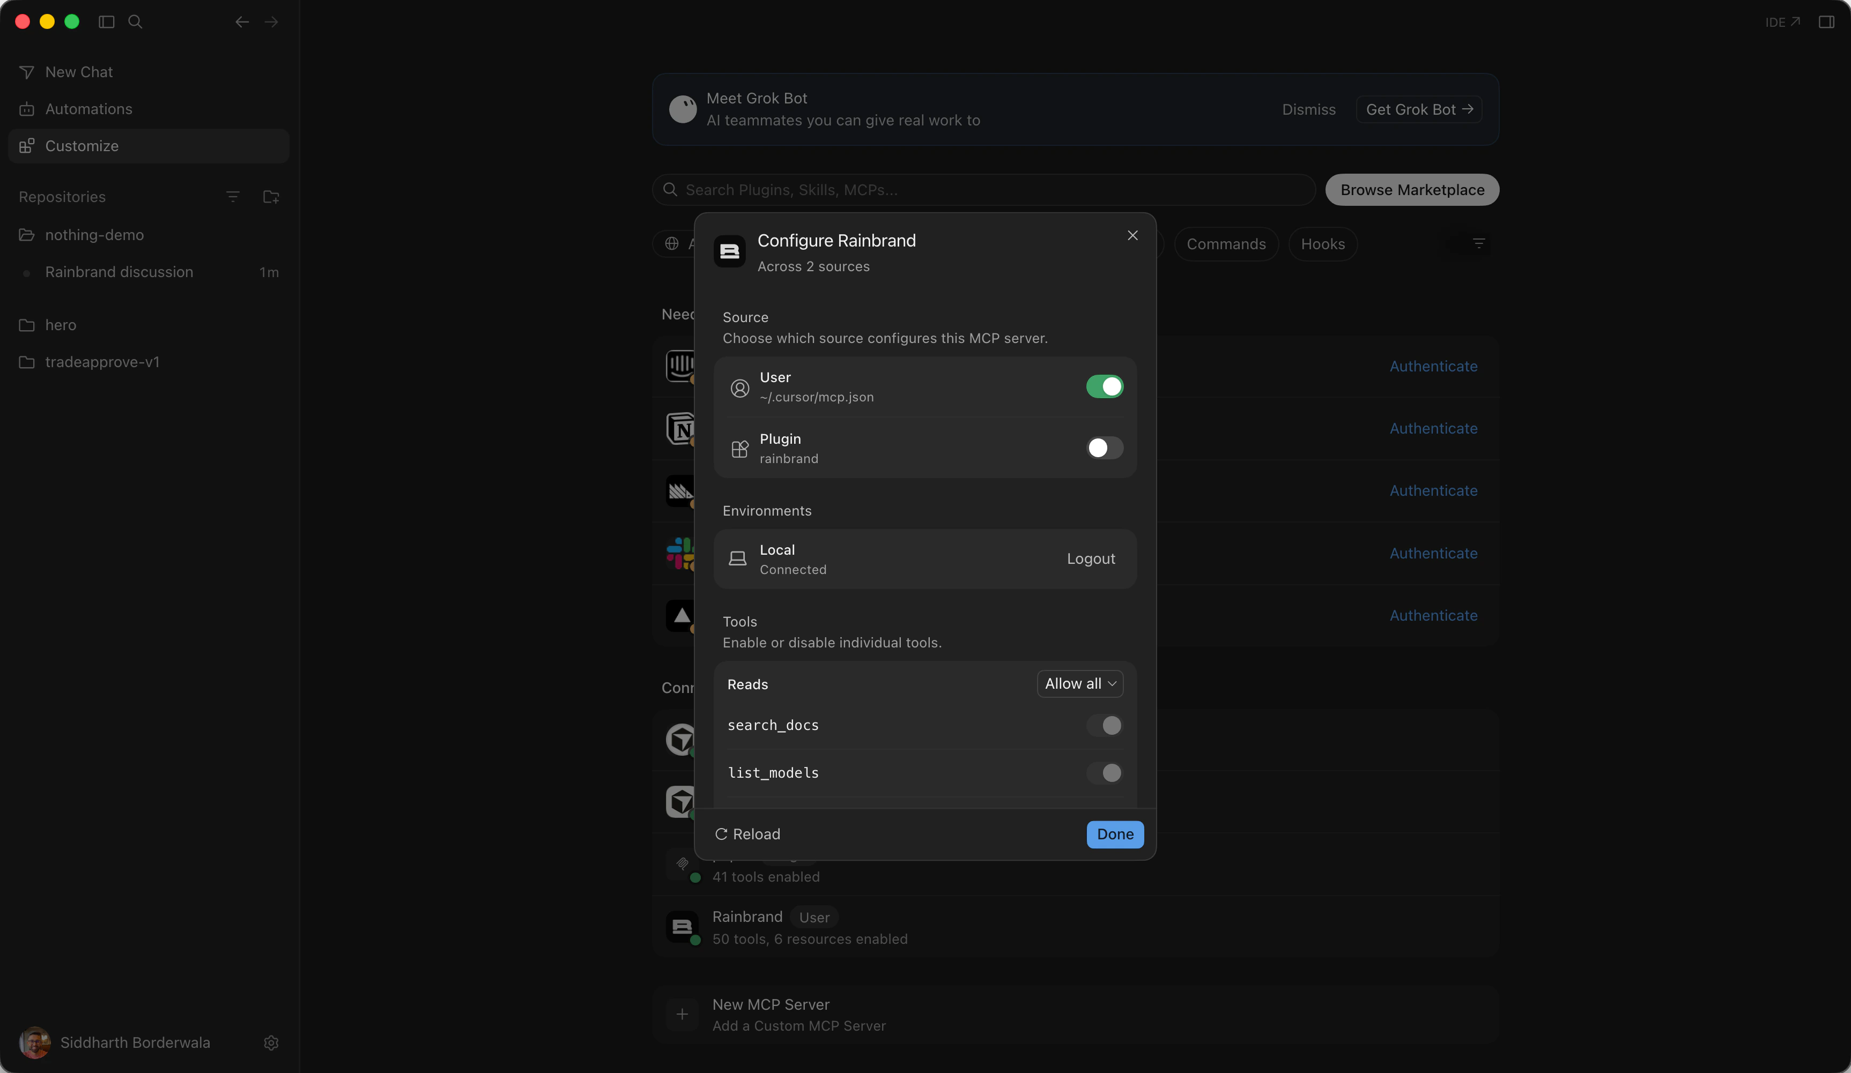Open the nothing-demo repository
Viewport: 1851px width, 1073px height.
click(149, 235)
